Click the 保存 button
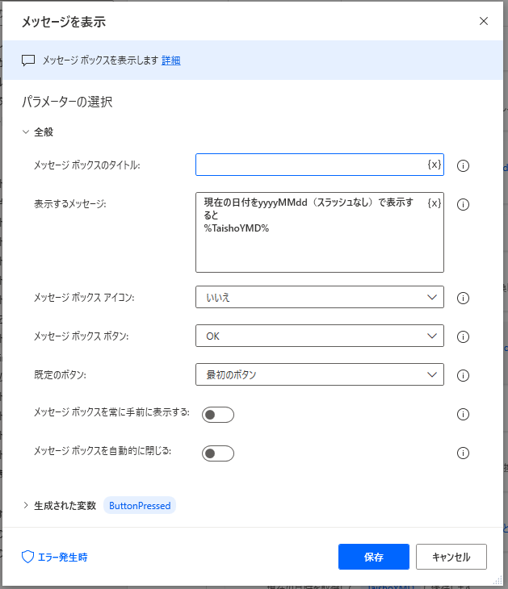The width and height of the screenshot is (508, 589). pos(373,557)
